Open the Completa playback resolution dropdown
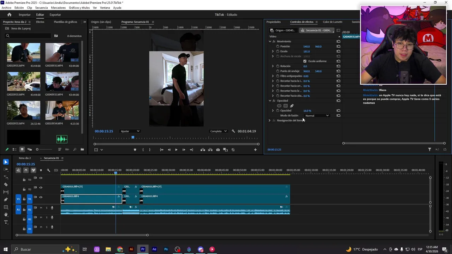The width and height of the screenshot is (452, 254). (218, 131)
